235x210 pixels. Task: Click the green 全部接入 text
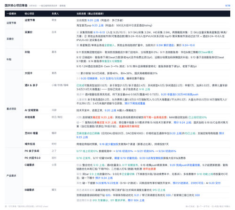[110, 45]
